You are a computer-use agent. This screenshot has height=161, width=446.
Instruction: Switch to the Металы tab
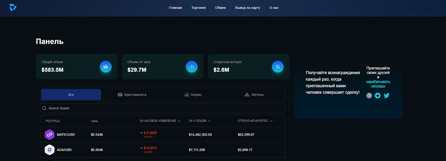coord(254,95)
